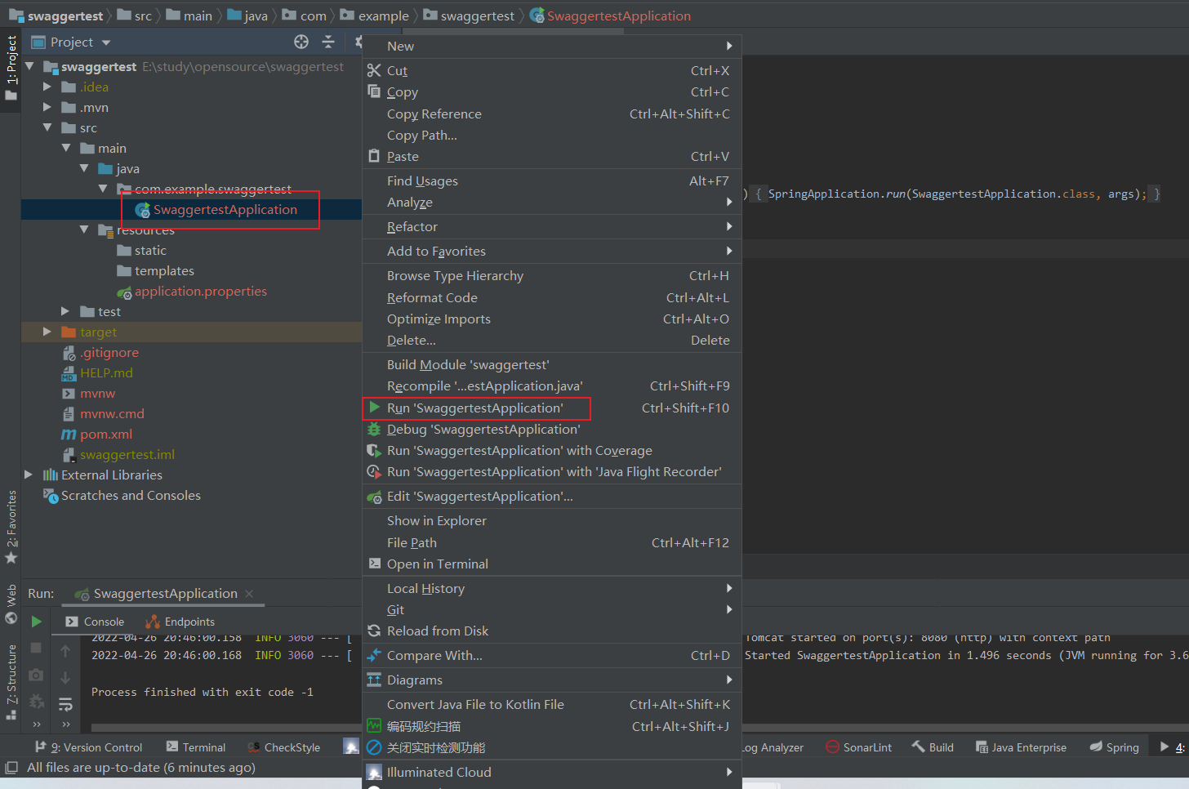This screenshot has height=789, width=1189.
Task: Click the Spring leaf tool window icon
Action: (x=1096, y=747)
